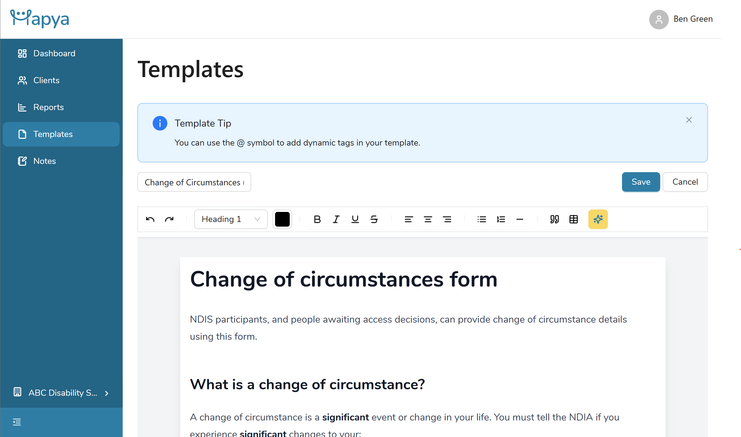741x437 pixels.
Task: Click the template name input field
Action: 194,182
